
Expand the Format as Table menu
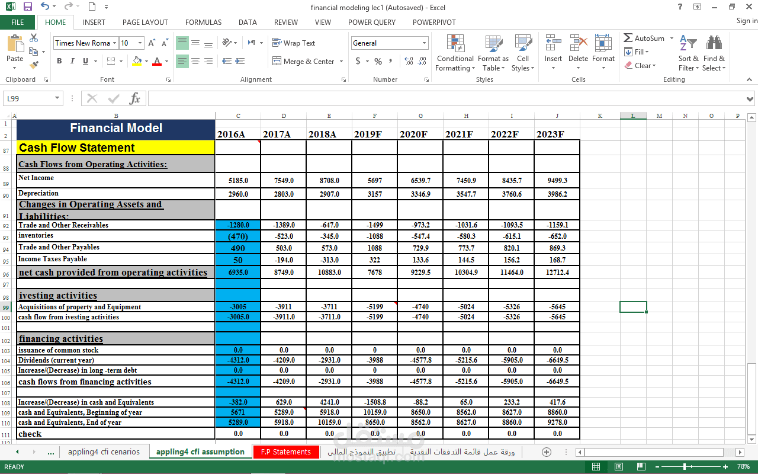pos(493,52)
